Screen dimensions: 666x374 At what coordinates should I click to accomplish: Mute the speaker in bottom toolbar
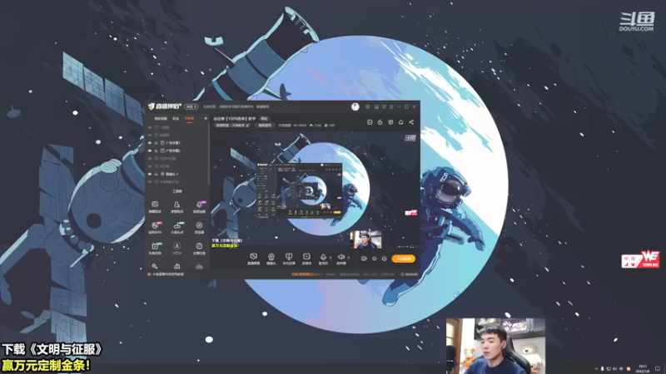pyautogui.click(x=341, y=258)
